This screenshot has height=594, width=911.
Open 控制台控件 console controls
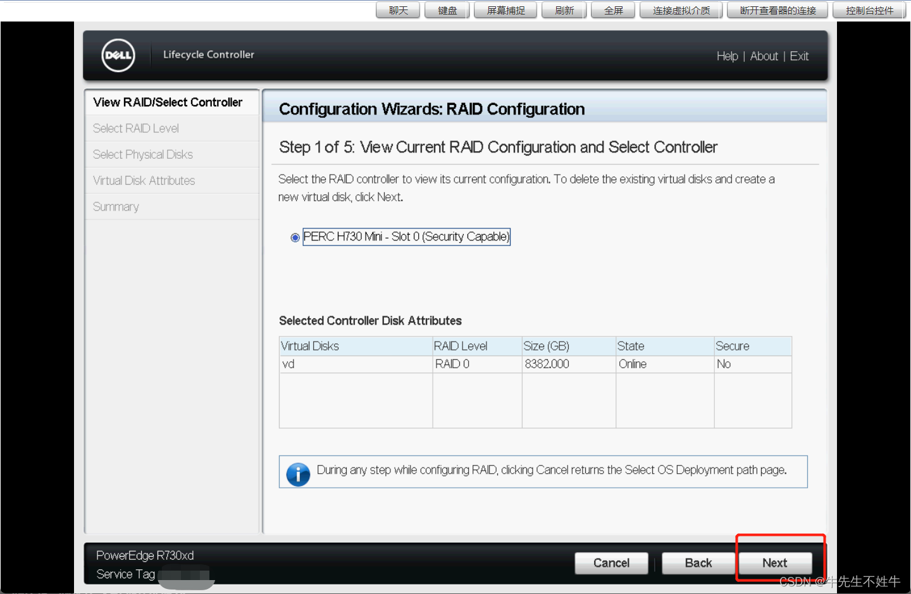(x=870, y=10)
